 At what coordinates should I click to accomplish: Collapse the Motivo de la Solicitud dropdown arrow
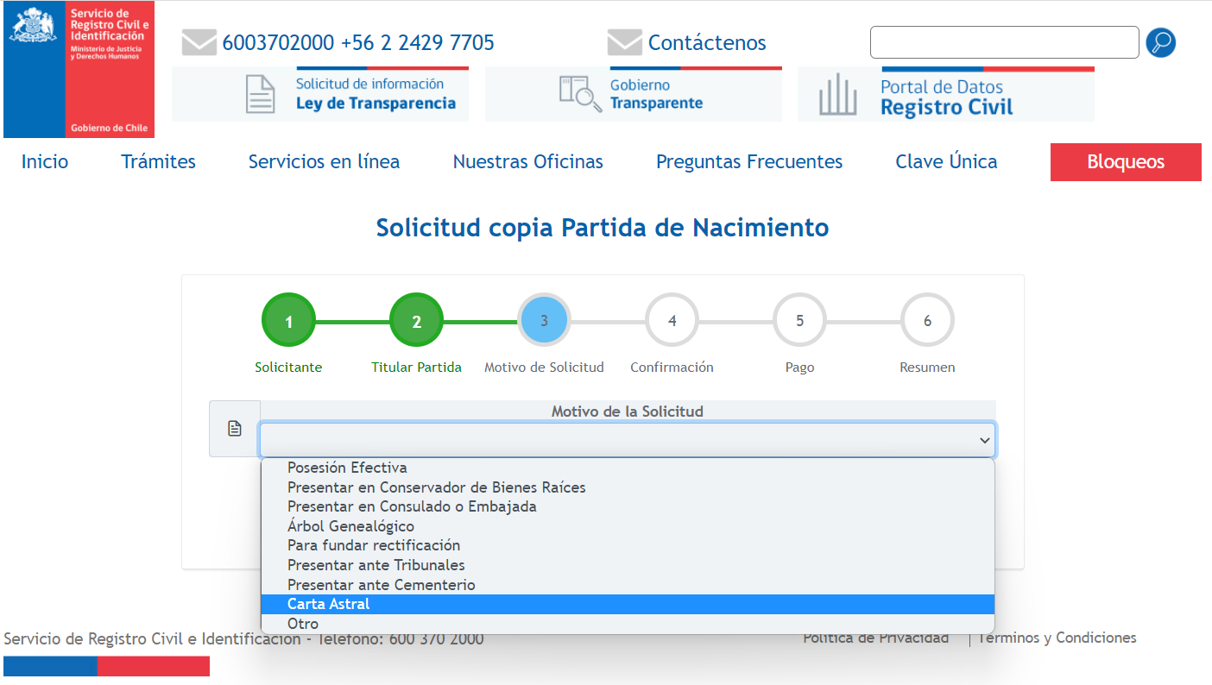[x=984, y=440]
